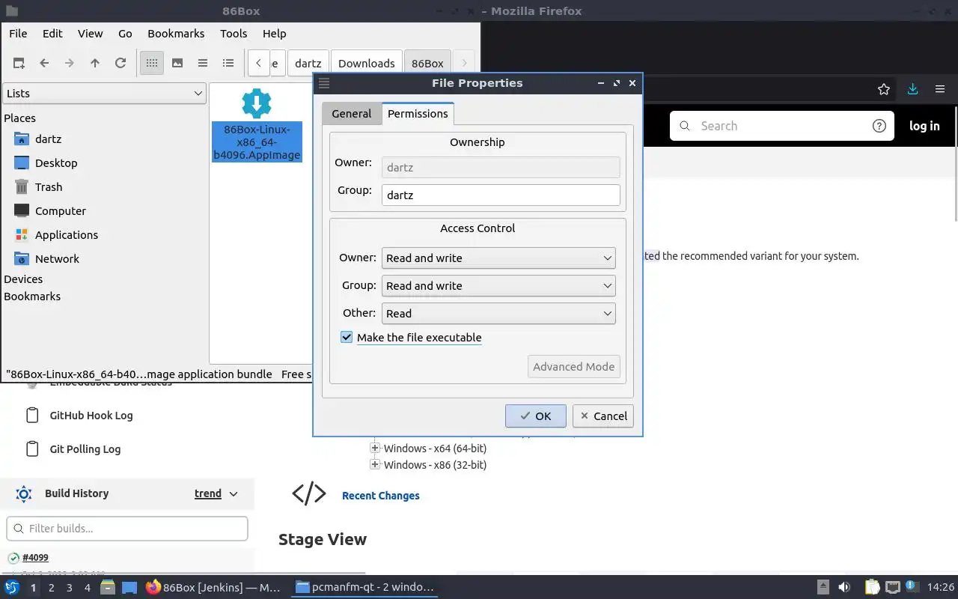Select the Permissions tab

(x=418, y=114)
